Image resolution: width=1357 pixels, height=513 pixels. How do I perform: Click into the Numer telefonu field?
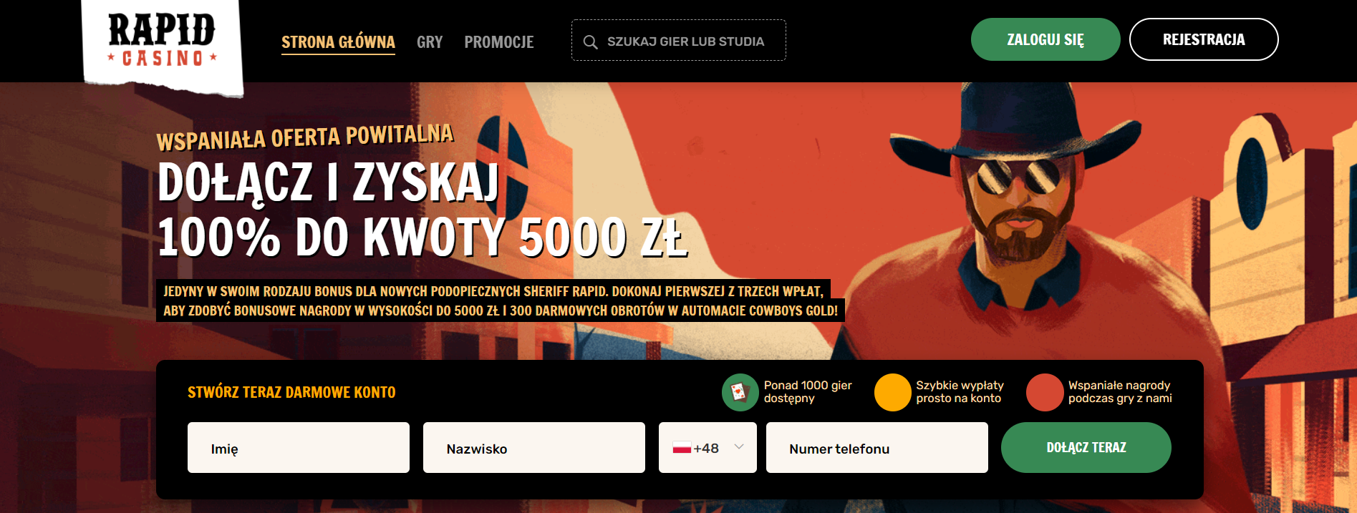[x=877, y=447]
